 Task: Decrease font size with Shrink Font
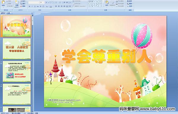[49, 2]
